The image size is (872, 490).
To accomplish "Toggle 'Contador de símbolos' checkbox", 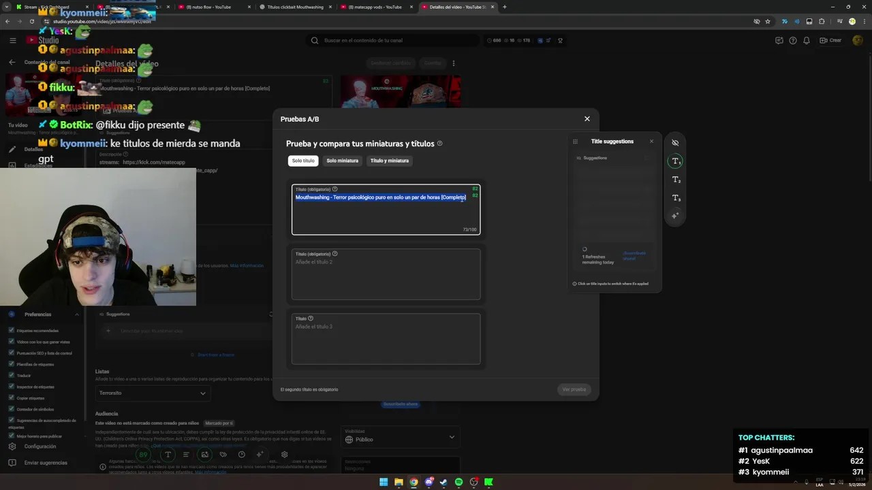I will click(x=12, y=409).
